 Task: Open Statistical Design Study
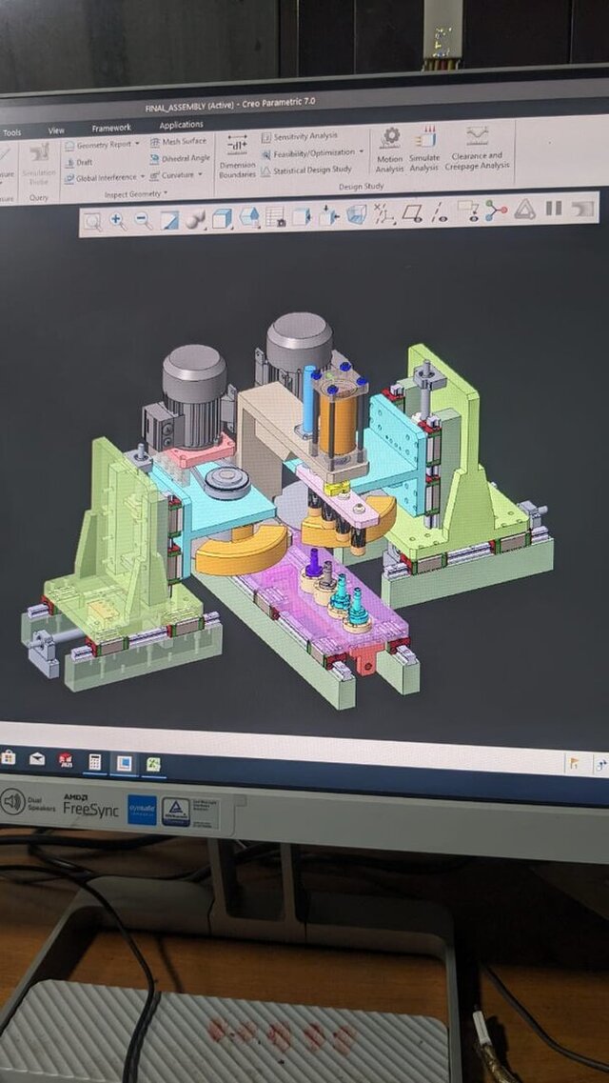[306, 170]
